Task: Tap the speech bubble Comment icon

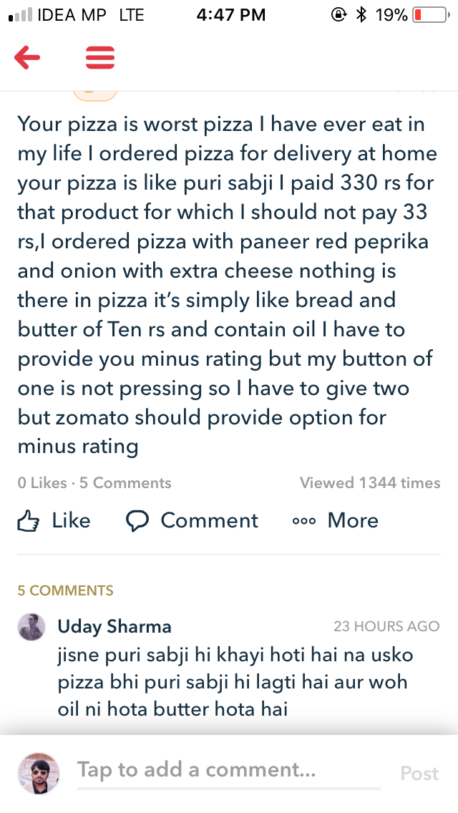Action: [139, 520]
